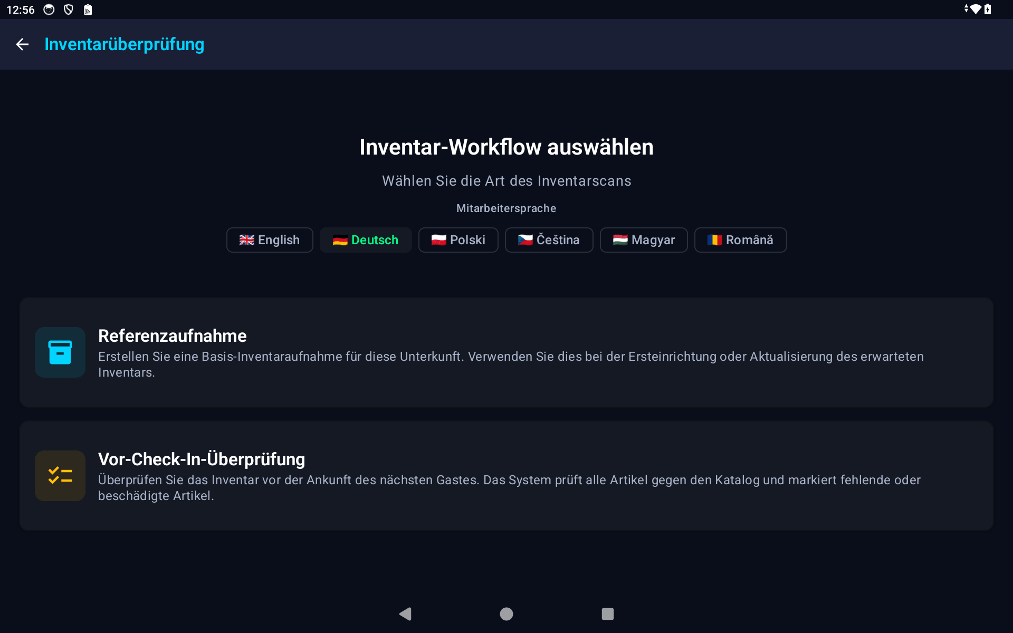This screenshot has height=633, width=1013.
Task: Tap the shield icon in the status bar
Action: pos(68,9)
